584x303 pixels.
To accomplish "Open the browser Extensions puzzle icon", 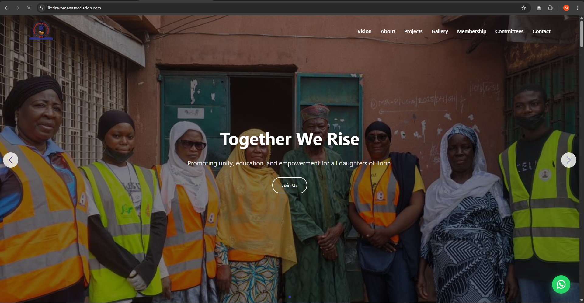I will pyautogui.click(x=550, y=8).
